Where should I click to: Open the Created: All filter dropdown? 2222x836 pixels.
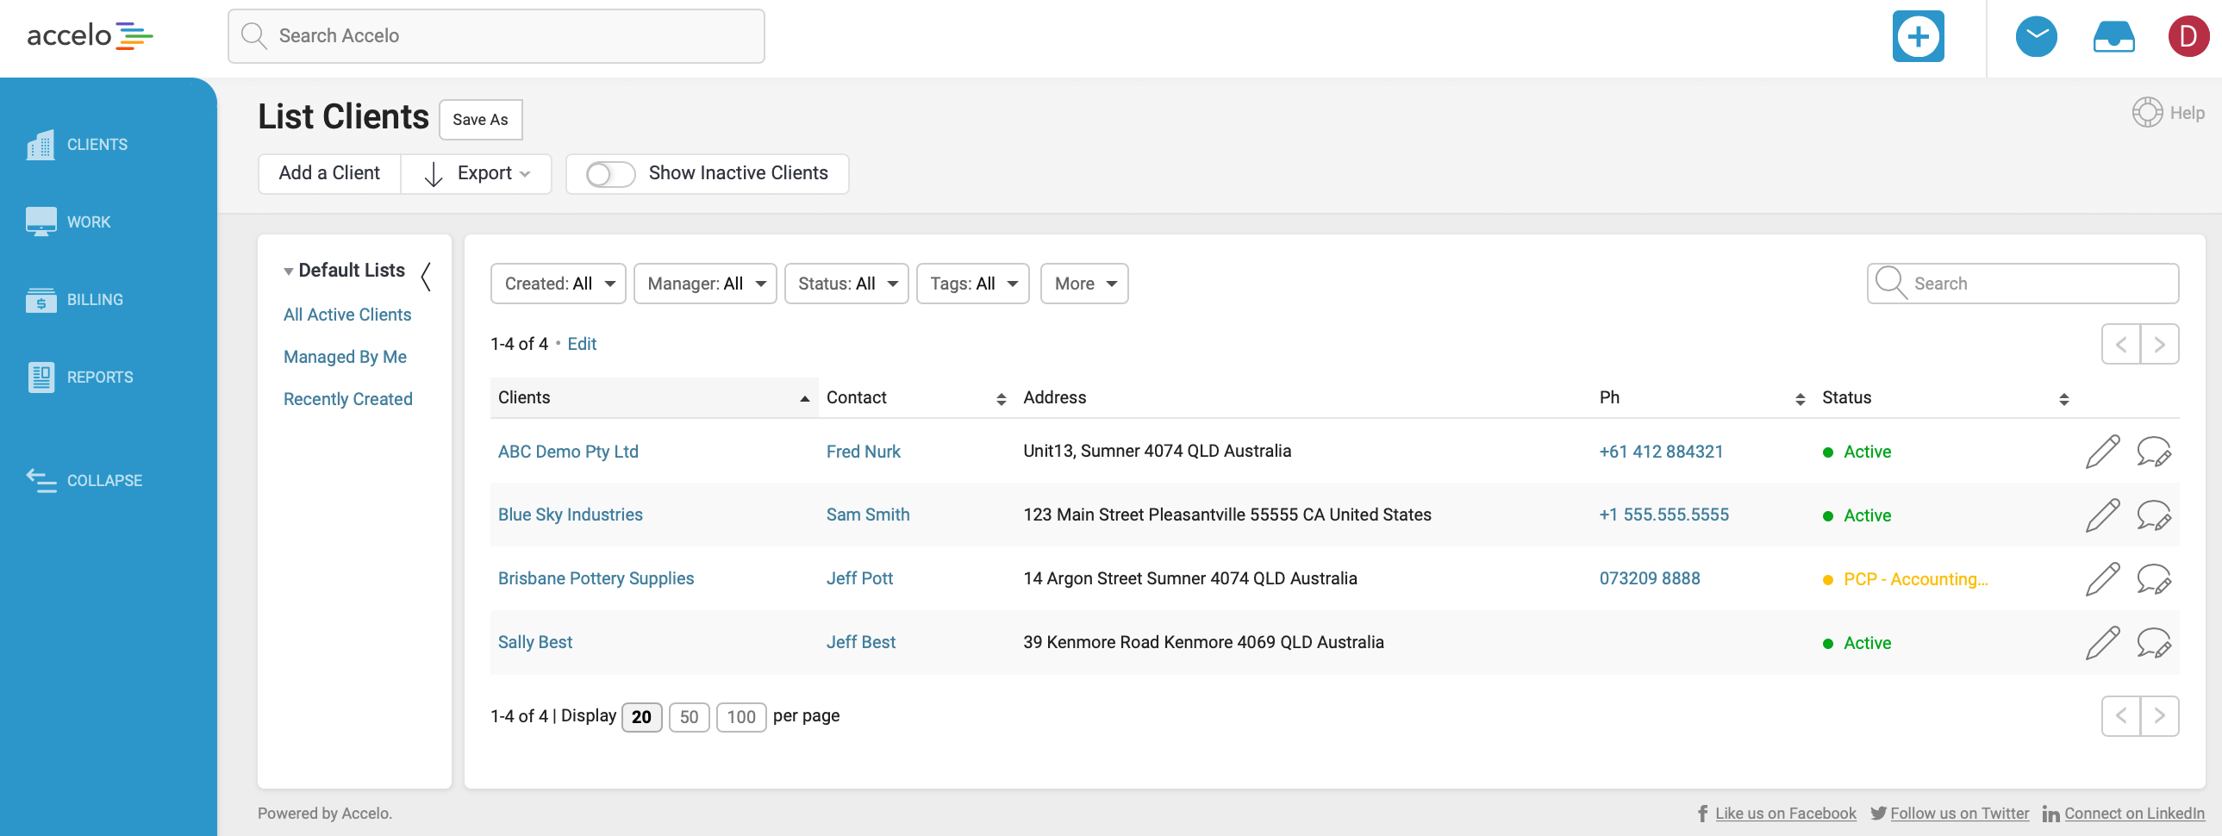(x=559, y=284)
